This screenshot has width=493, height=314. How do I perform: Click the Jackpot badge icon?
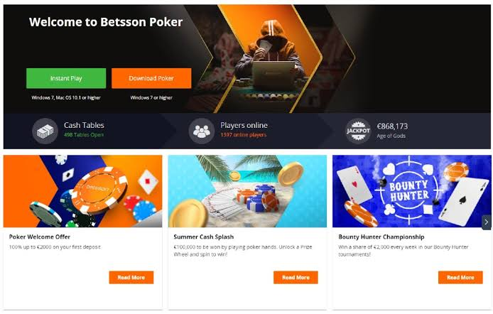pyautogui.click(x=358, y=131)
